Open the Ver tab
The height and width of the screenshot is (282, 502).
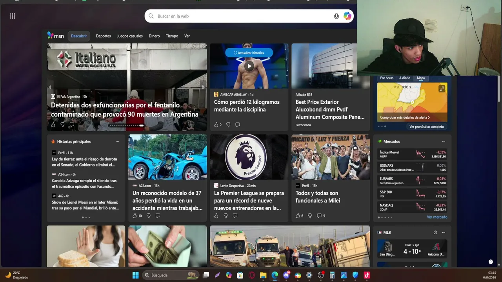(187, 36)
